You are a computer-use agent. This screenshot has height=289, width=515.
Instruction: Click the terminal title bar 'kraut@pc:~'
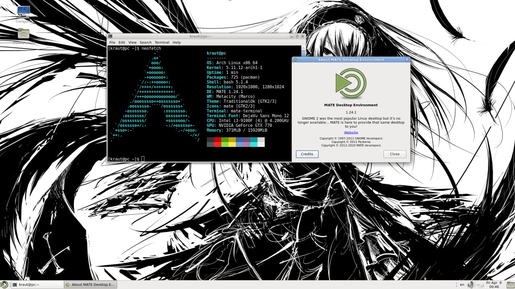point(201,36)
